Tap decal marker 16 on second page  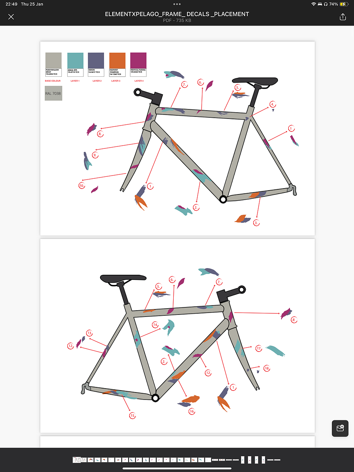pyautogui.click(x=192, y=411)
